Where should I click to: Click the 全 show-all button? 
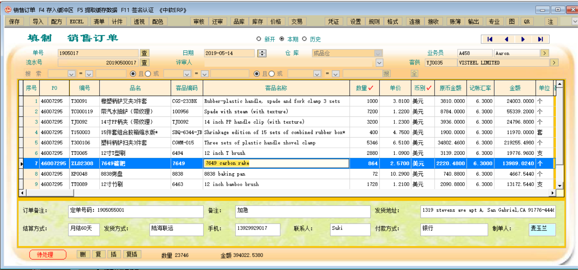click(415, 74)
